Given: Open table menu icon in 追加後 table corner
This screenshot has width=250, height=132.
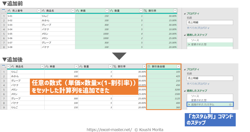Looking at the screenshot, I should point(3,66).
